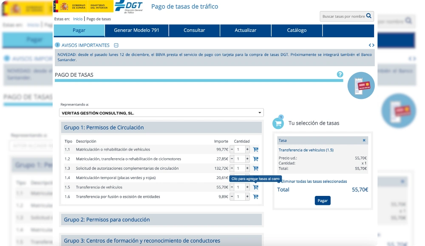
Task: Click the trash icon to remove selected tasas
Action: point(280,181)
